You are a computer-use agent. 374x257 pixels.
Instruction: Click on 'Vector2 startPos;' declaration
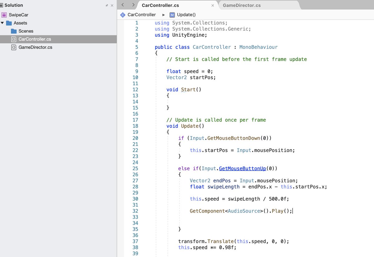(x=191, y=77)
